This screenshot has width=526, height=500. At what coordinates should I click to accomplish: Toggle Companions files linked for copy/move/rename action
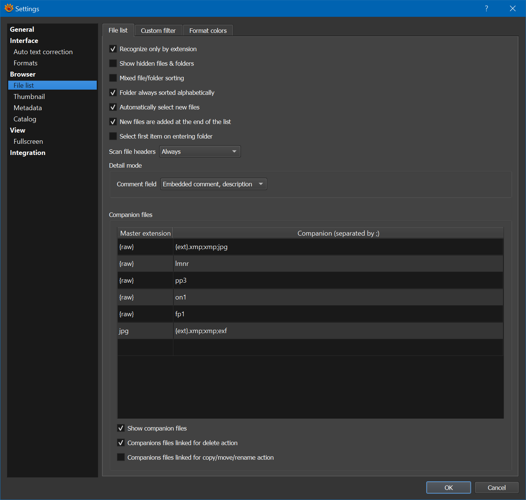pyautogui.click(x=121, y=457)
